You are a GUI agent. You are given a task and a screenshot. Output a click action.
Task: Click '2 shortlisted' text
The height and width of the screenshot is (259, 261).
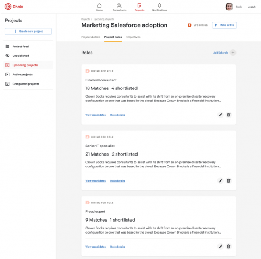125,154
